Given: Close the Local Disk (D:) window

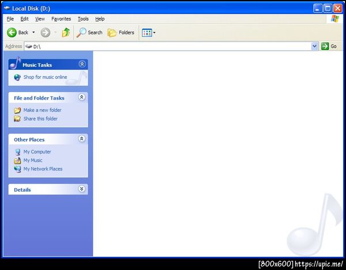Looking at the screenshot, I should click(338, 9).
